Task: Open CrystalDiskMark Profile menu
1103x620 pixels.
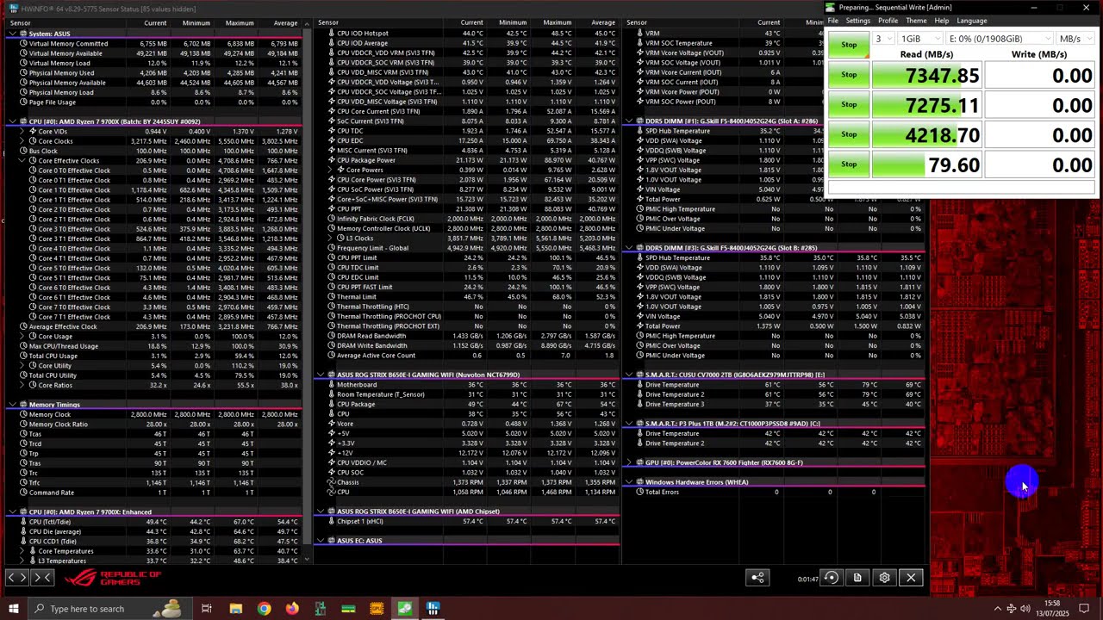Action: pos(888,21)
